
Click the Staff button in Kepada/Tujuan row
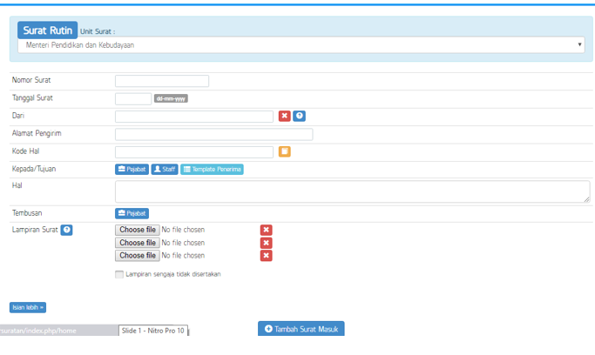coord(164,169)
